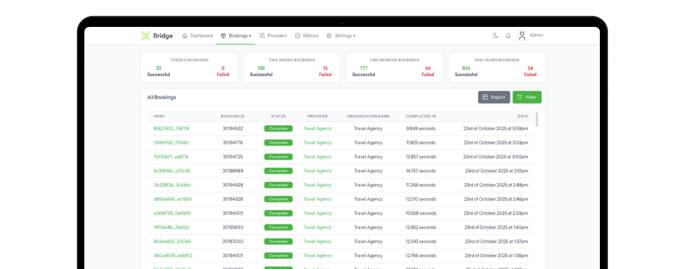Click the 15 failed count
Screen dimensions: 674x269
pos(326,68)
